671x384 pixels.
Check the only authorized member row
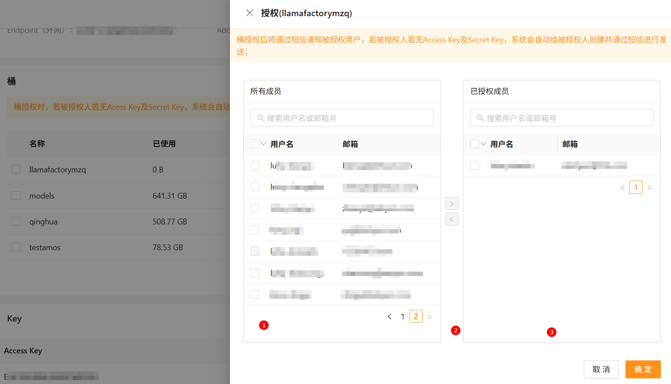(x=475, y=165)
